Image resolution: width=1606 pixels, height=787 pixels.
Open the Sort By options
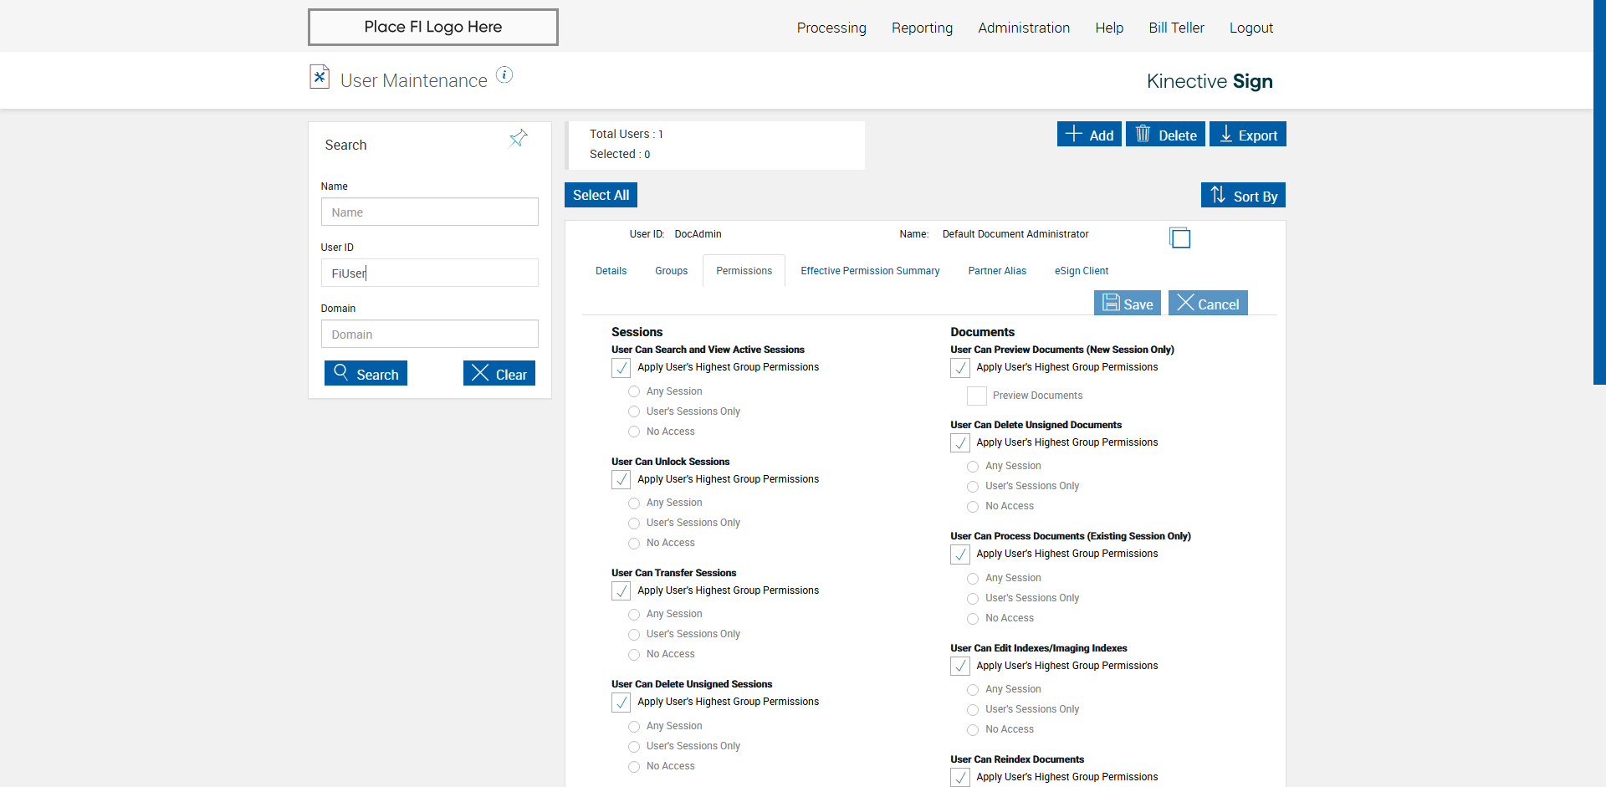tap(1243, 196)
